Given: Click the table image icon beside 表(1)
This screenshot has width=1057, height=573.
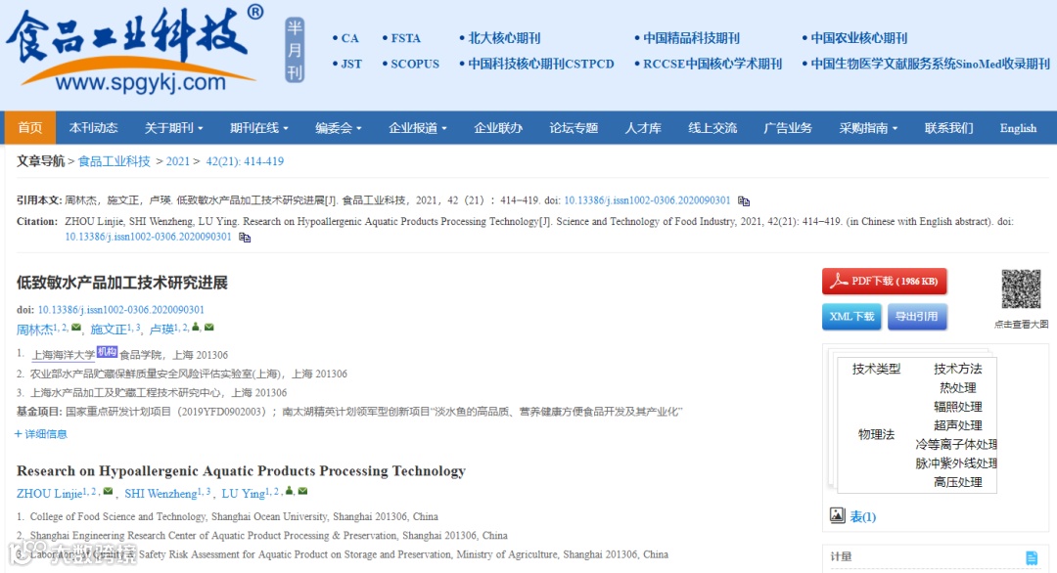Looking at the screenshot, I should [837, 515].
